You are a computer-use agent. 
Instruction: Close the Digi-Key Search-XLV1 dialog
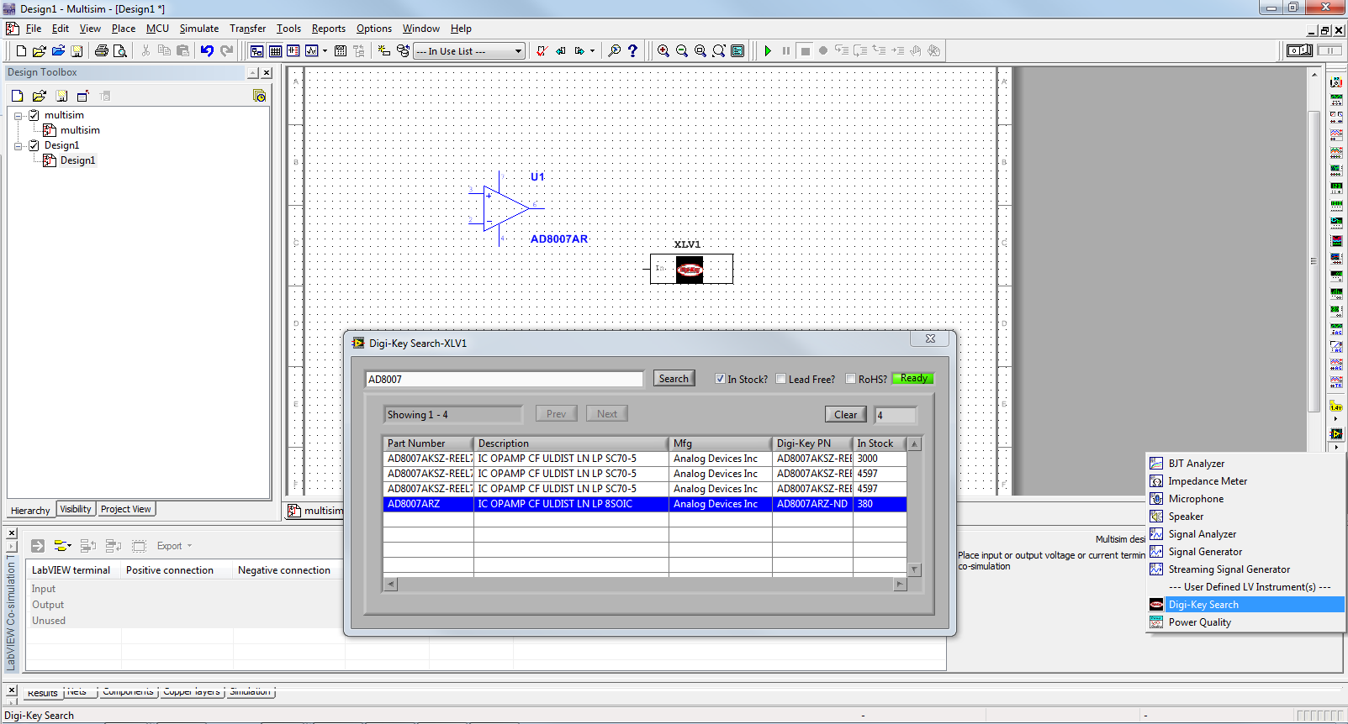pyautogui.click(x=930, y=338)
